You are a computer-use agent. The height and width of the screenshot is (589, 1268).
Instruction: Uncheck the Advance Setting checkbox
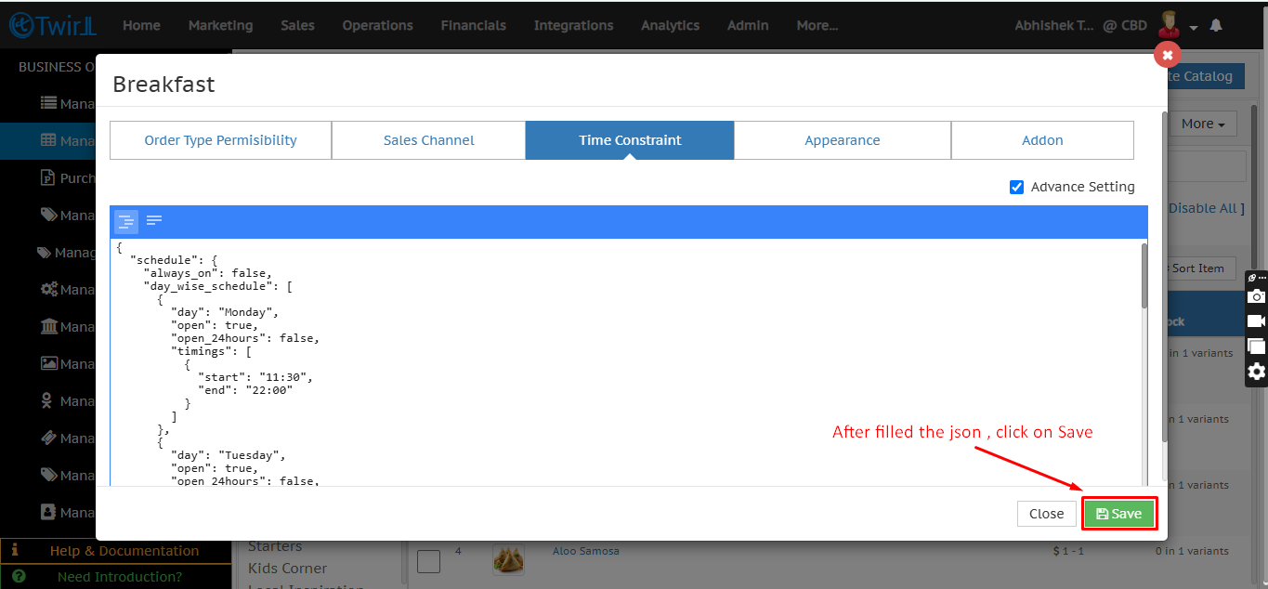point(1016,187)
